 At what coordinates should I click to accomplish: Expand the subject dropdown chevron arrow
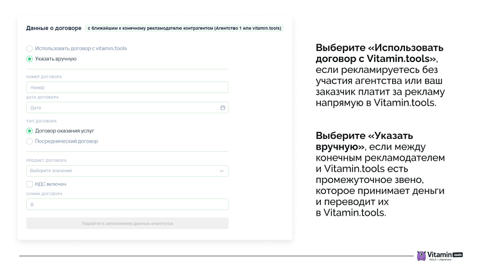221,171
